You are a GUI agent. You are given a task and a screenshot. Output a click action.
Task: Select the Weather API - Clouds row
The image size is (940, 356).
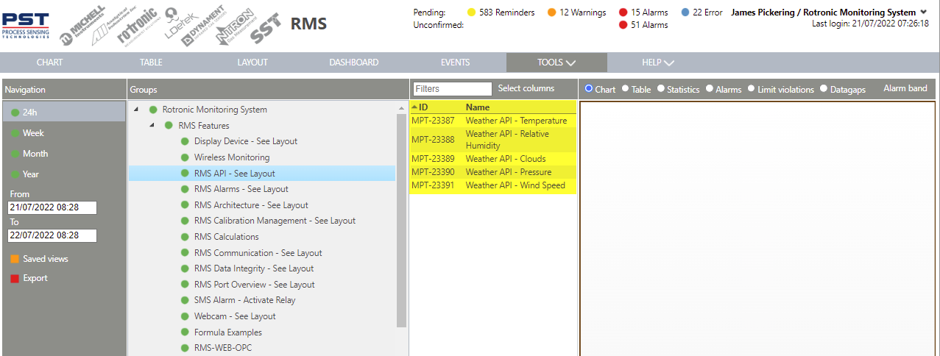493,159
